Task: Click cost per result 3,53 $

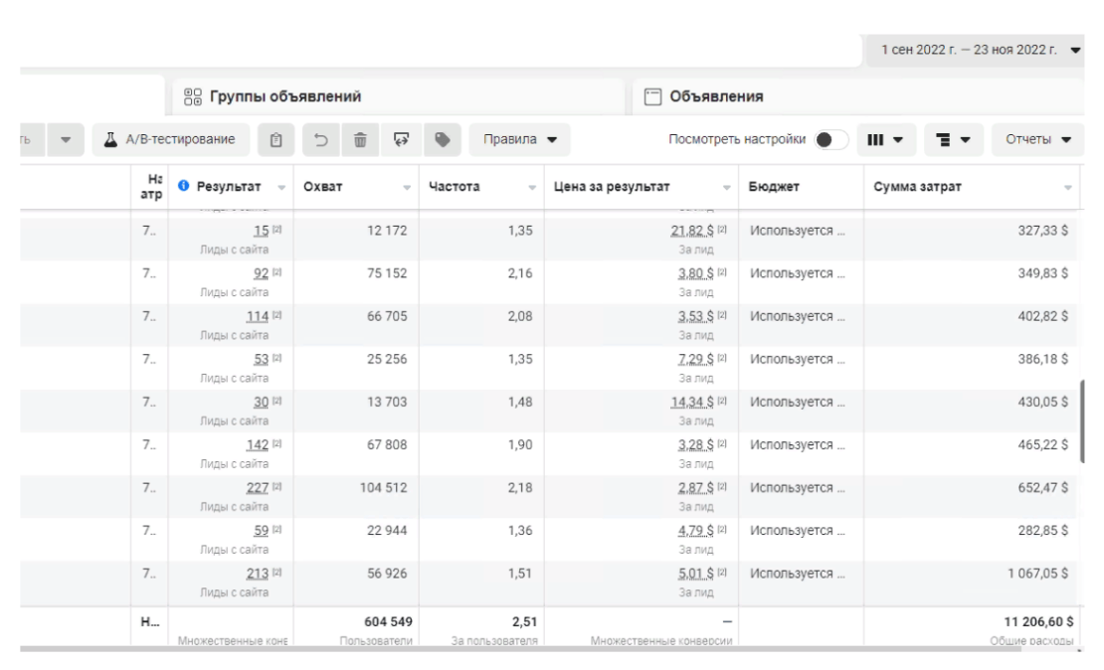Action: click(695, 317)
